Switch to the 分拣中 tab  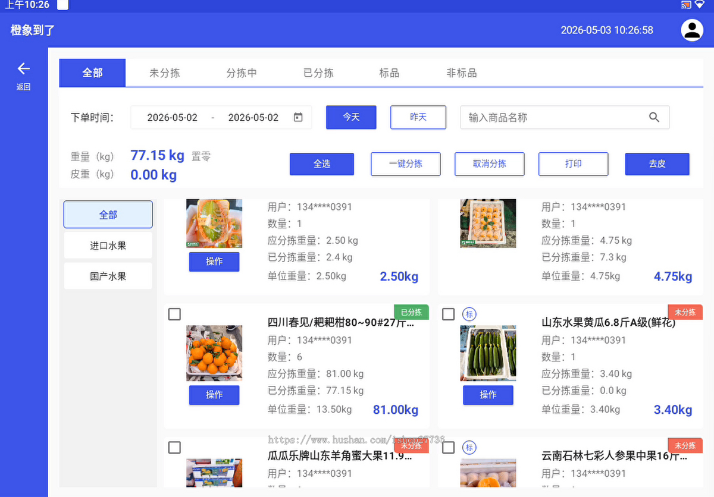pos(242,73)
